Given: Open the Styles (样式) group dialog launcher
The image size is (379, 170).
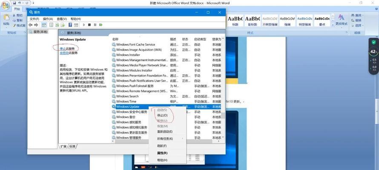Looking at the screenshot, I should coord(346,33).
